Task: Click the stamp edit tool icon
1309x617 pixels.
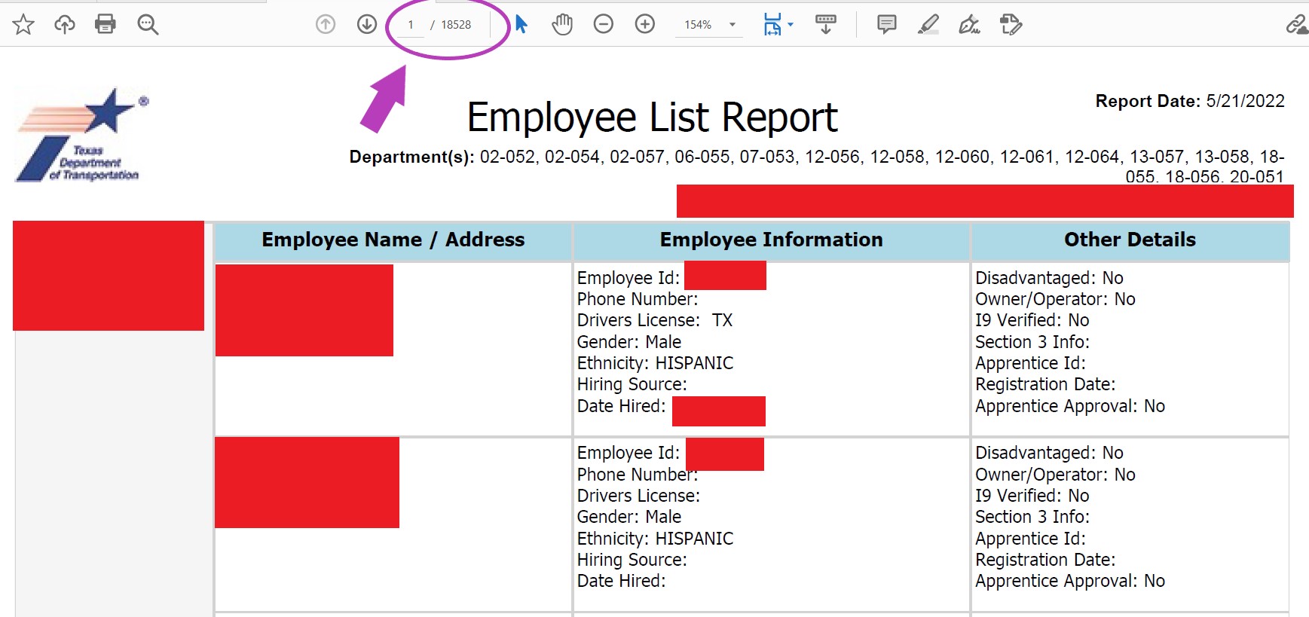Action: [x=1011, y=25]
